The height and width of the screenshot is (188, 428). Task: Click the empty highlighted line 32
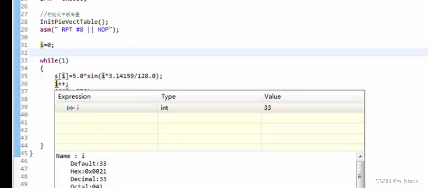[229, 52]
